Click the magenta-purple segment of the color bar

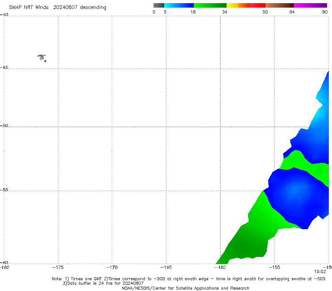[310, 5]
